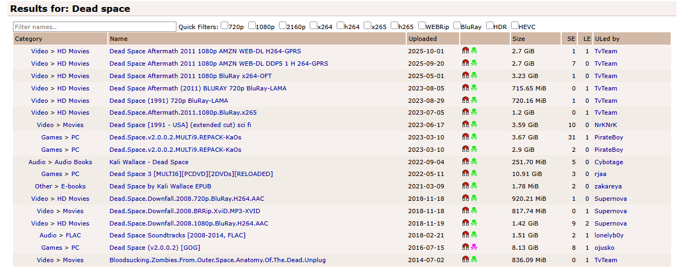This screenshot has height=267, width=689.
Task: Browse the FLAC category link
Action: 73,235
